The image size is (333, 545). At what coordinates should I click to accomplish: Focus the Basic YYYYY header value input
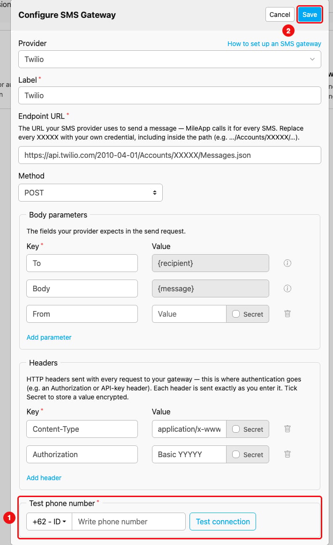(189, 454)
